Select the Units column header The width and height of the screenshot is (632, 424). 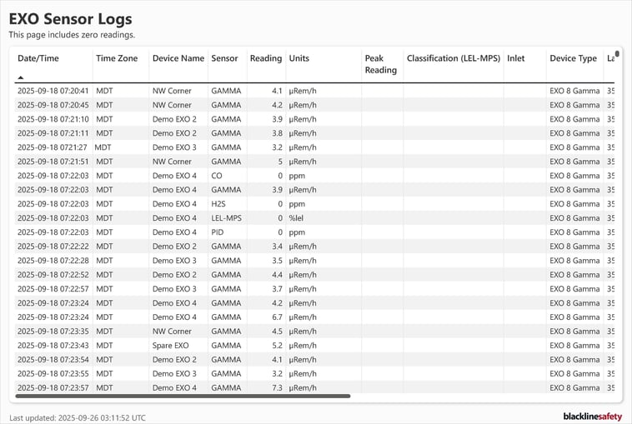(298, 58)
